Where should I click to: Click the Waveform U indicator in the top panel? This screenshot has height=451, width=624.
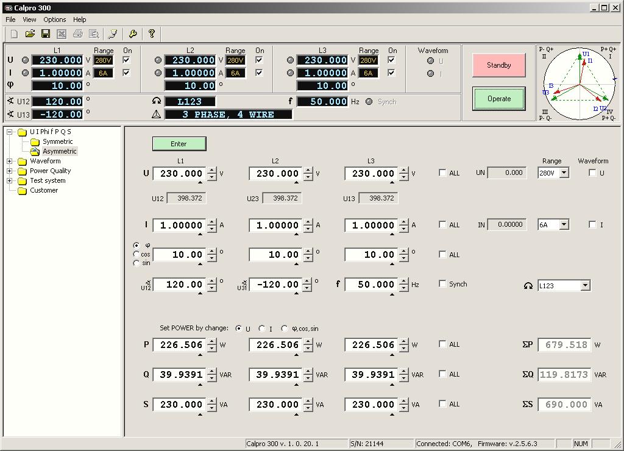click(430, 61)
